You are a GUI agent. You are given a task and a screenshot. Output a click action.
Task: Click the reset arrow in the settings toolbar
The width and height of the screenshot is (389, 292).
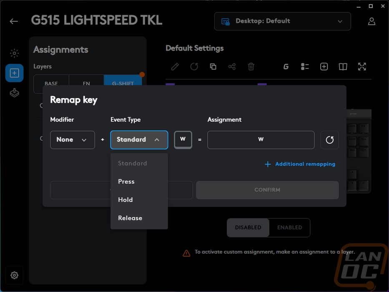pyautogui.click(x=194, y=67)
